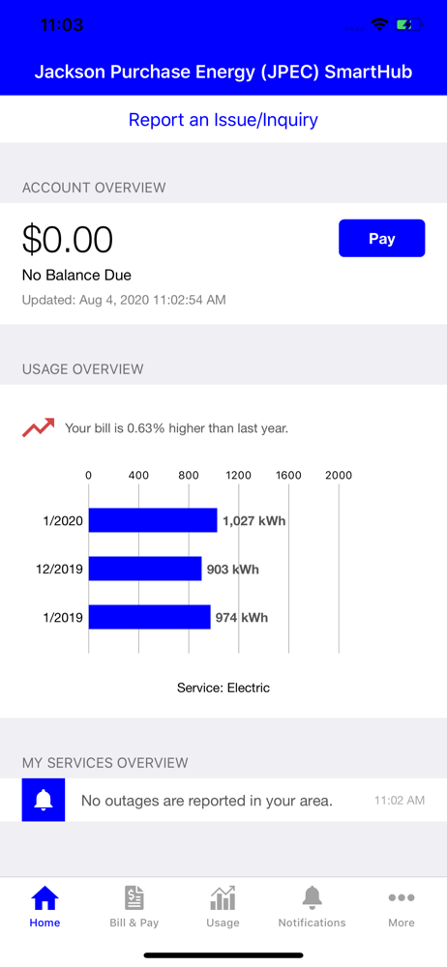The height and width of the screenshot is (967, 447).
Task: Tap the red upward trend arrow icon
Action: point(39,427)
